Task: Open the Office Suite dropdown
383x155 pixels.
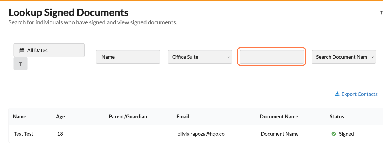Action: (x=200, y=57)
